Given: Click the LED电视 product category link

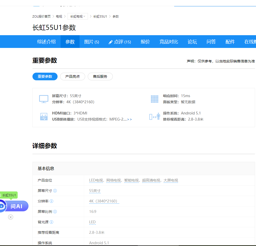Looking at the screenshot, I should pyautogui.click(x=96, y=180).
